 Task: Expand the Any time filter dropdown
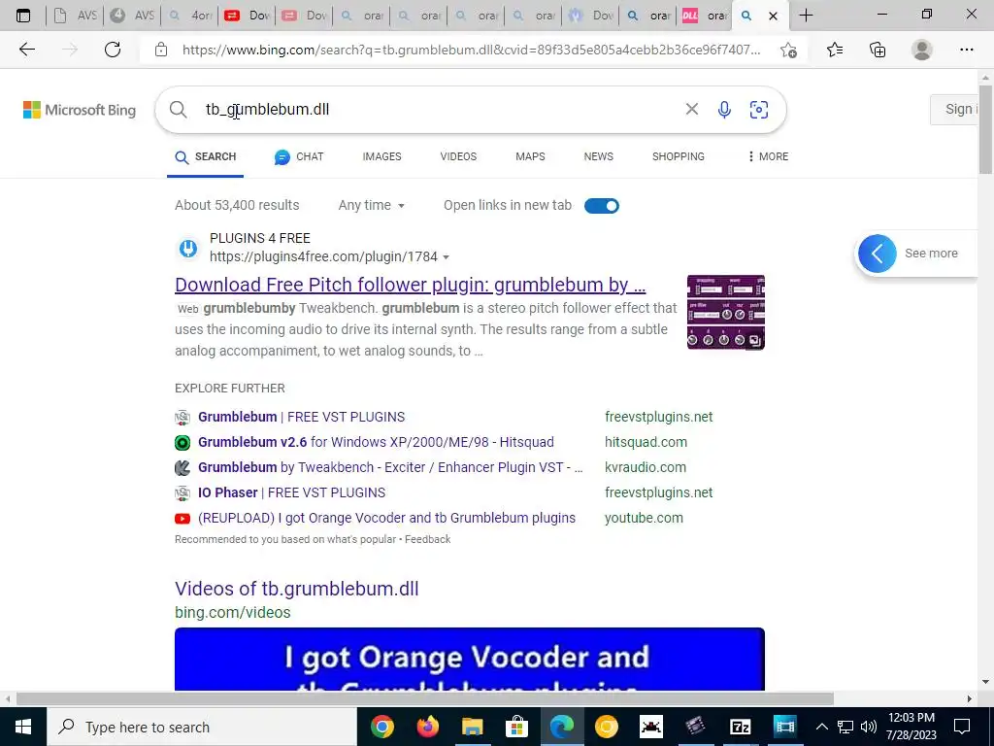(372, 206)
